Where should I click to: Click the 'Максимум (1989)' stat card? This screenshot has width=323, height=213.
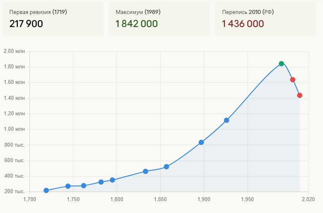159,19
